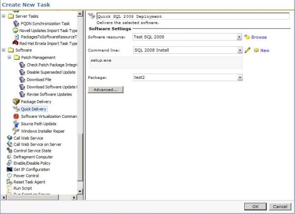The height and width of the screenshot is (214, 295).
Task: Click the Software Virtualization Command icon
Action: (16, 116)
